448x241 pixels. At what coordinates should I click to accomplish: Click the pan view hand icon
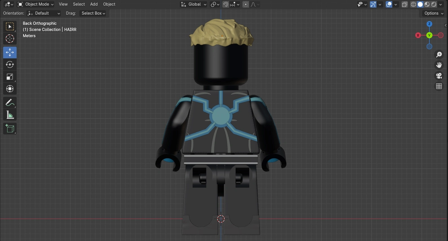click(x=439, y=65)
